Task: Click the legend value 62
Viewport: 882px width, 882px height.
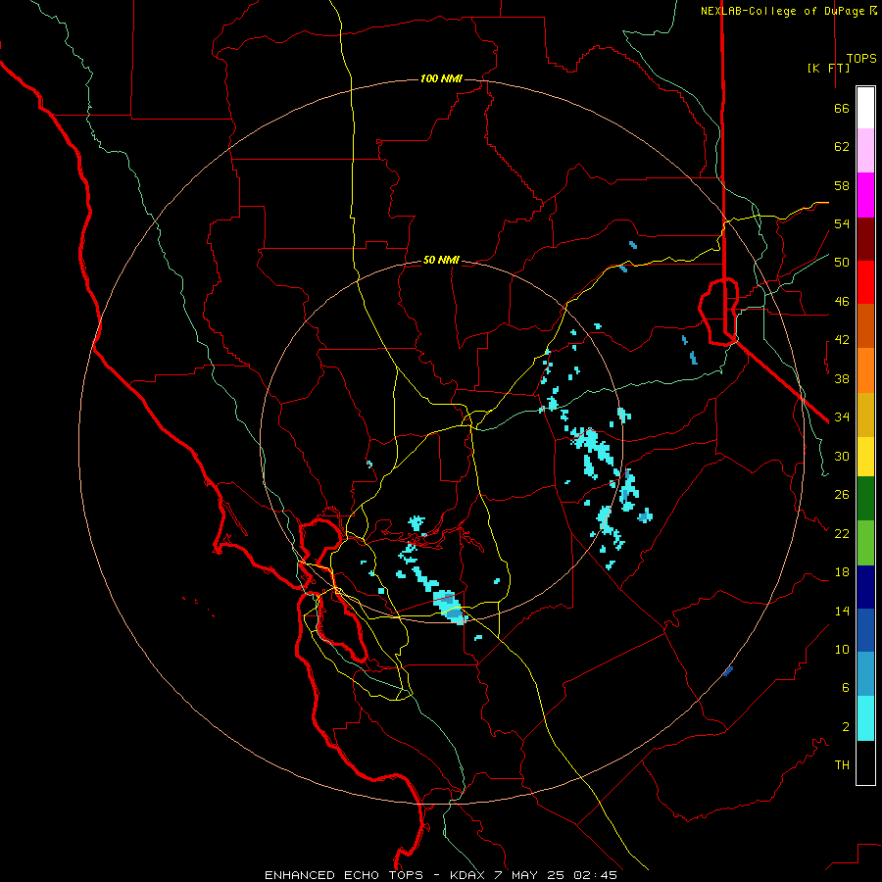Action: coord(842,147)
